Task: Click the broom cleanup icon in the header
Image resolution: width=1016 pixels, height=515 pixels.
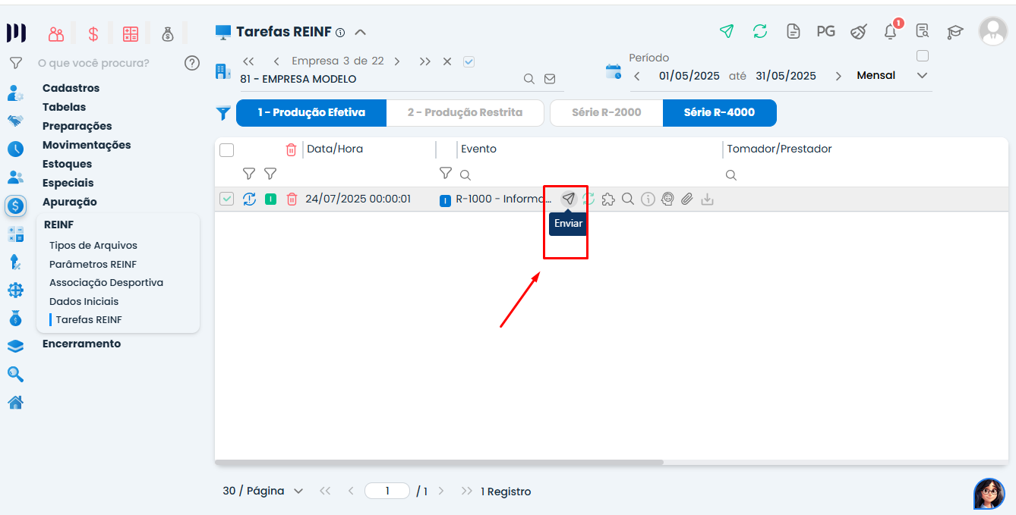Action: pos(858,31)
